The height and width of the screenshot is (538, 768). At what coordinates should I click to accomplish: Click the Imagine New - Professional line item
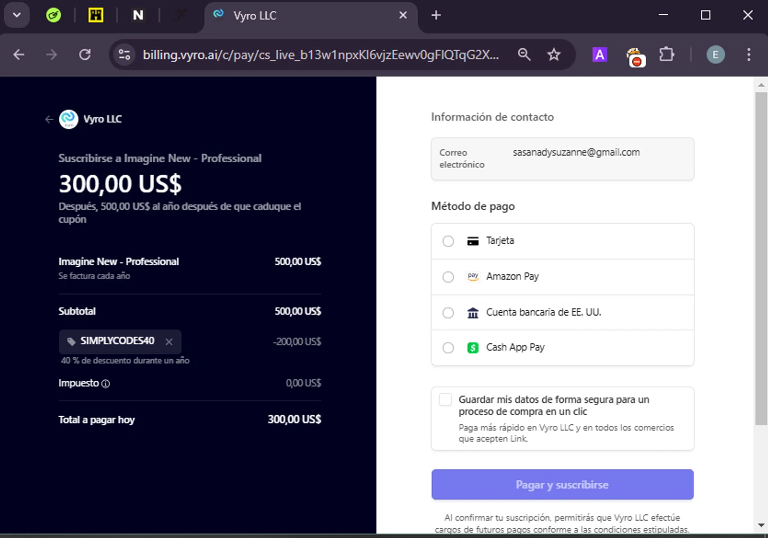tap(119, 262)
